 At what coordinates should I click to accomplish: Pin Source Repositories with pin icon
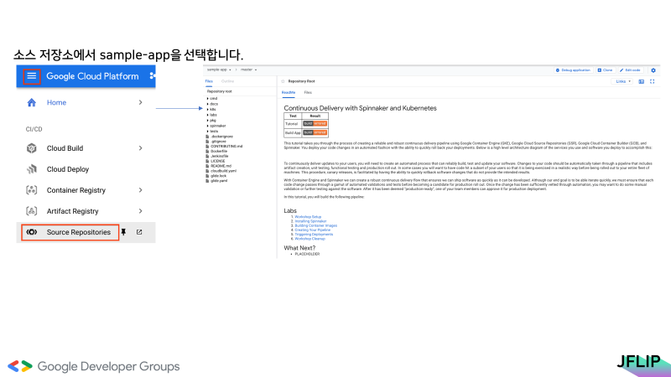click(x=123, y=232)
